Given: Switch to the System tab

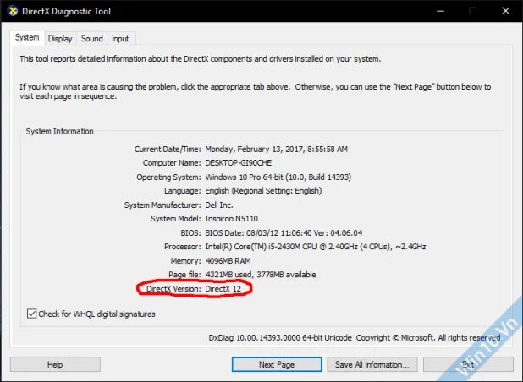Looking at the screenshot, I should click(27, 38).
